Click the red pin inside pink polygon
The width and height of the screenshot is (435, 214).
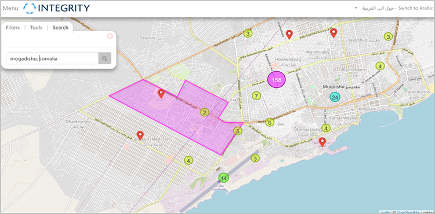[161, 94]
